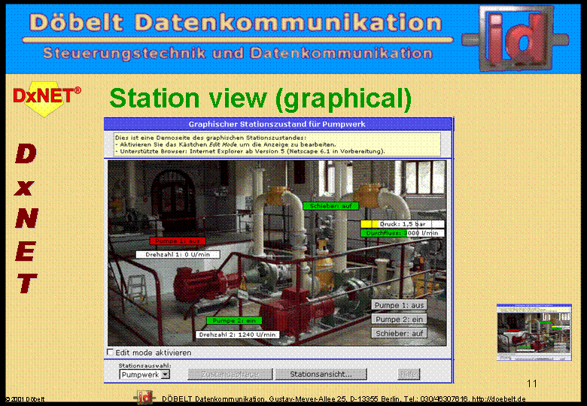587x406 pixels.
Task: Click the Dies ist eine Demoseite info line
Action: click(x=211, y=138)
